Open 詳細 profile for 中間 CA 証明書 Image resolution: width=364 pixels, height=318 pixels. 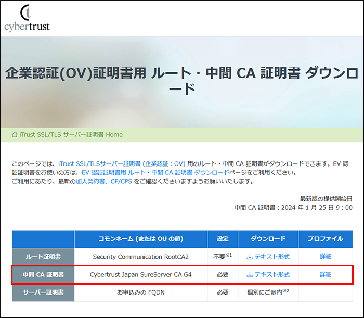pos(326,275)
